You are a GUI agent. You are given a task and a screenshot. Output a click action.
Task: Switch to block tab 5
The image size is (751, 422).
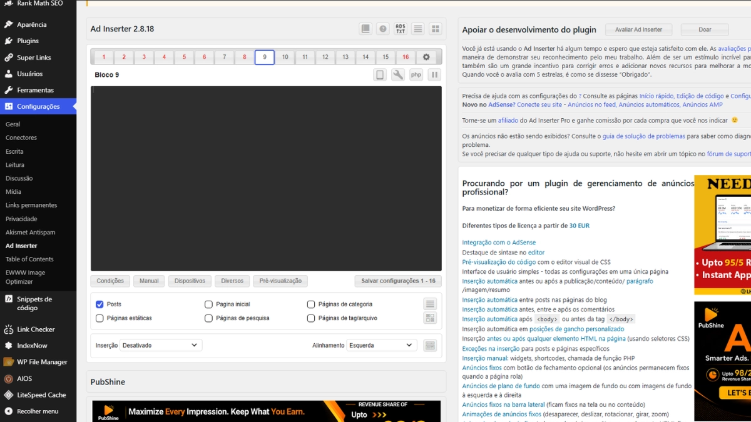pyautogui.click(x=184, y=57)
